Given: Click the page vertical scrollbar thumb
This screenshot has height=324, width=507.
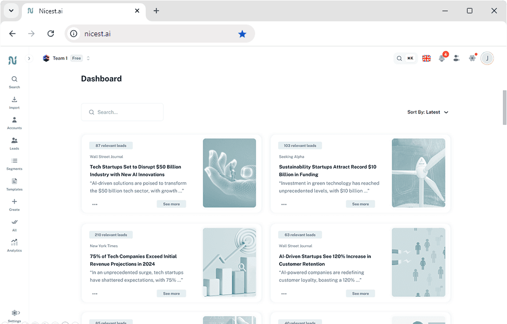Looking at the screenshot, I should (504, 108).
